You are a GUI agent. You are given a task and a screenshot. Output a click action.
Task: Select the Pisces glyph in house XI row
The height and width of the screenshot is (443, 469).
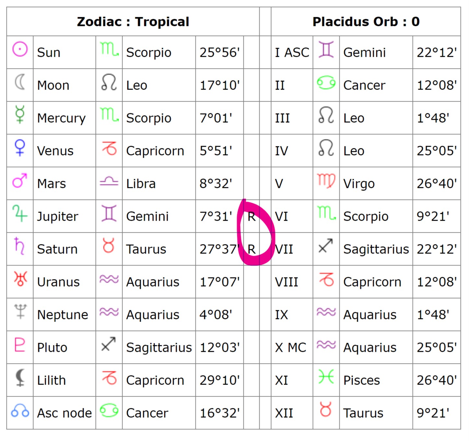326,377
